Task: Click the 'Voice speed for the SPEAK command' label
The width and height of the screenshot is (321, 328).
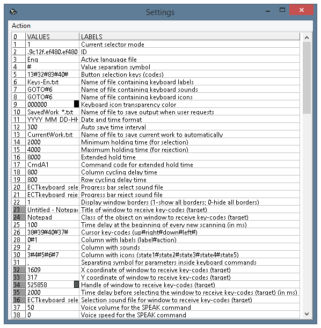Action: (x=134, y=315)
